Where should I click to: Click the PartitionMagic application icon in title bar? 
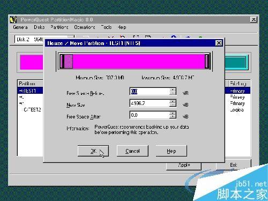pos(13,20)
